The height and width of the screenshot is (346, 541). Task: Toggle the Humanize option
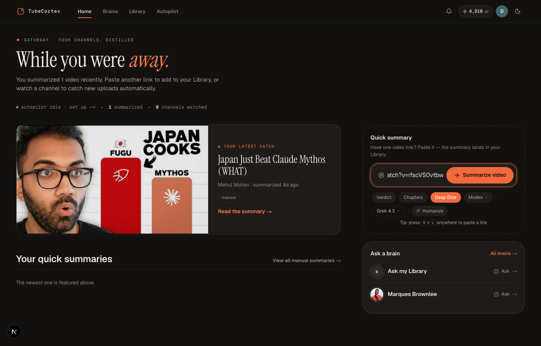[x=430, y=211]
